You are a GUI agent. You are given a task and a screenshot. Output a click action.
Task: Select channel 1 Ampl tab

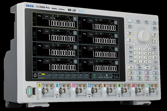[x=47, y=16]
